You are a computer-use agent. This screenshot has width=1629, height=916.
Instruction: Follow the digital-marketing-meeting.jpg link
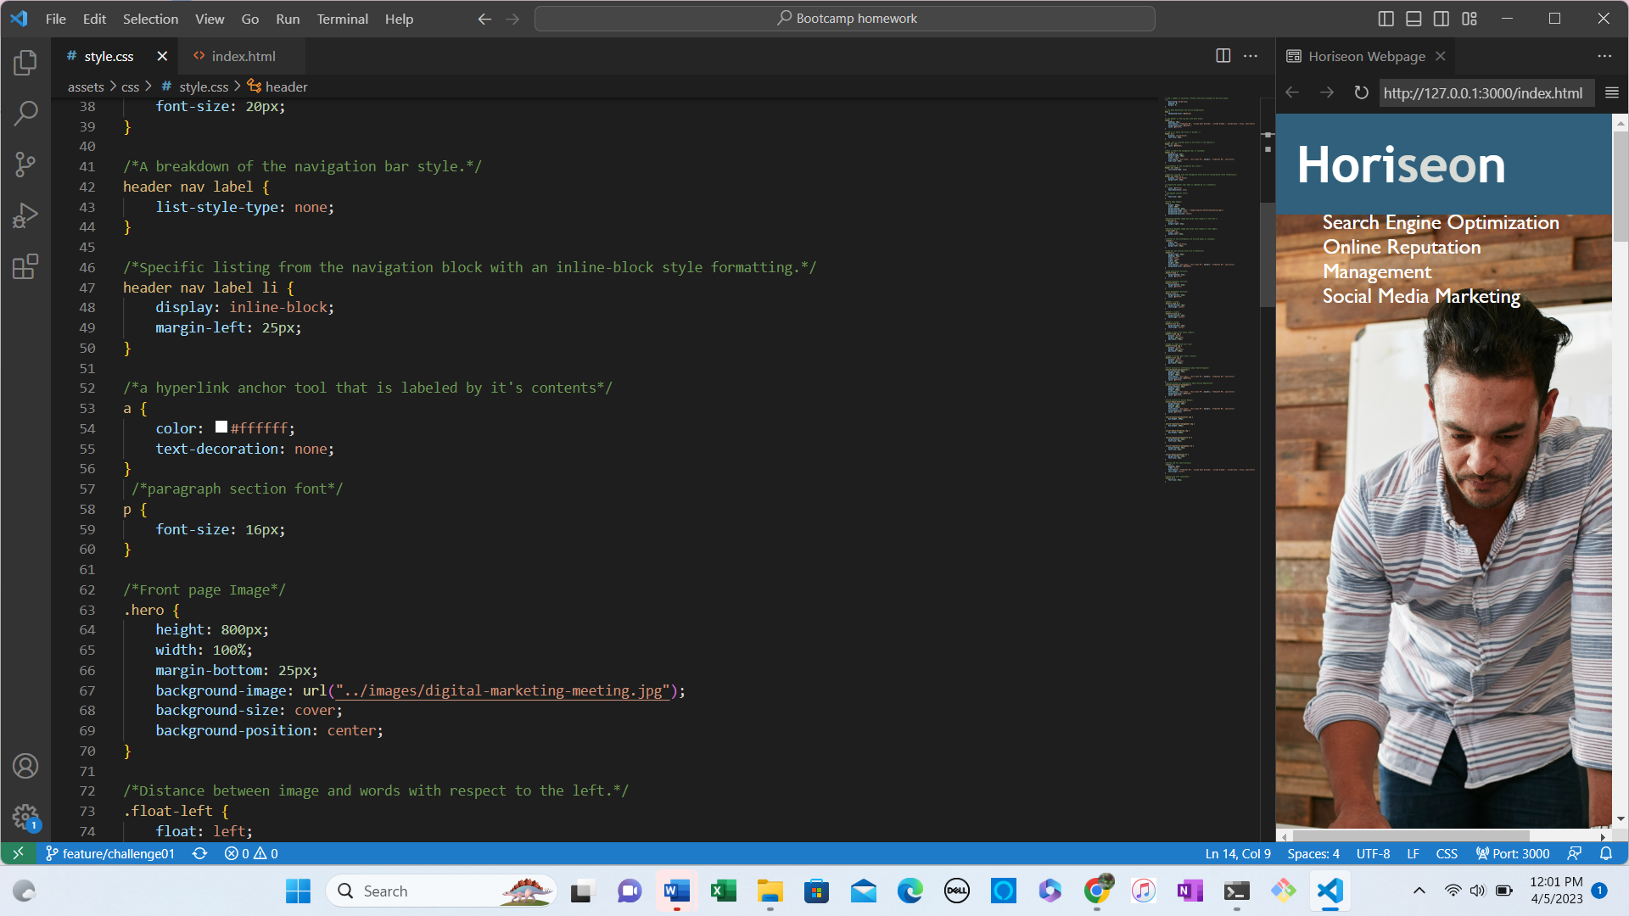click(x=501, y=690)
